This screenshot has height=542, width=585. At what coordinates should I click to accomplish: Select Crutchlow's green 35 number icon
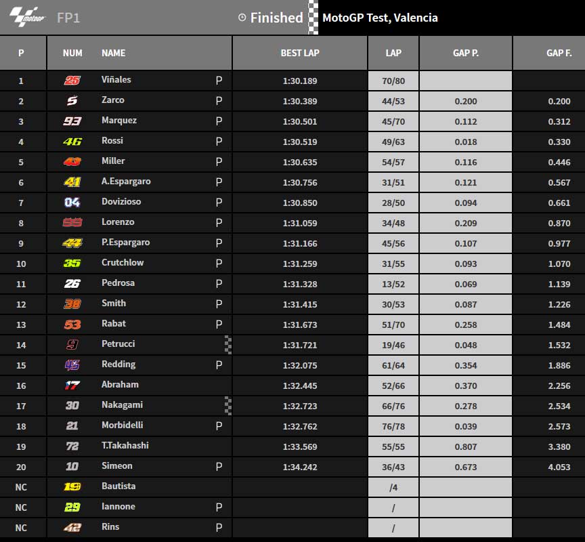pyautogui.click(x=72, y=263)
